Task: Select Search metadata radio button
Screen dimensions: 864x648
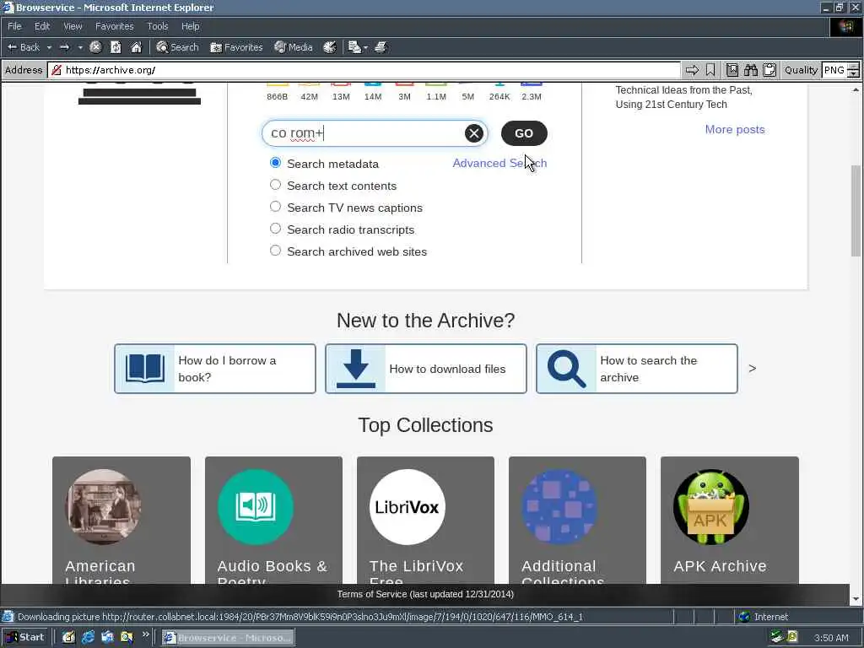Action: 276,163
